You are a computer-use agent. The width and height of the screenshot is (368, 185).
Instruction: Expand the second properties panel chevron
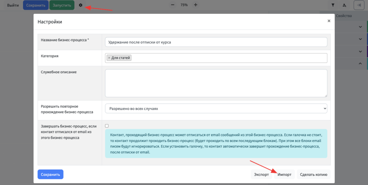click(360, 39)
